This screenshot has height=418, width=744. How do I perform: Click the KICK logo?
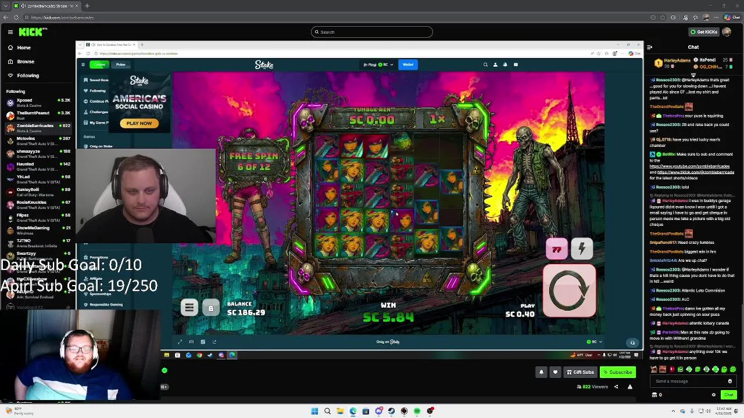coord(31,32)
